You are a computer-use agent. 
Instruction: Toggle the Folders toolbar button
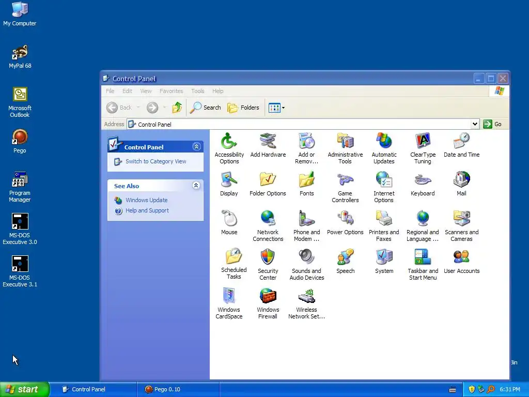(x=243, y=108)
